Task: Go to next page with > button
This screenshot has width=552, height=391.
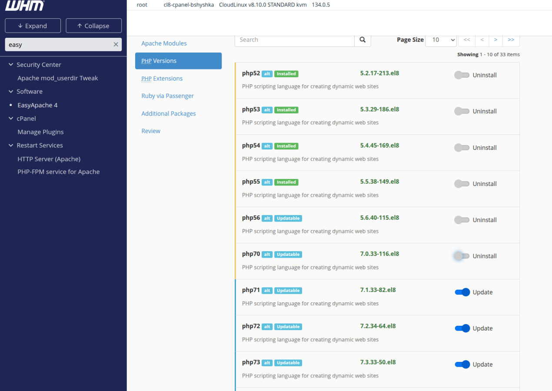Action: (495, 40)
